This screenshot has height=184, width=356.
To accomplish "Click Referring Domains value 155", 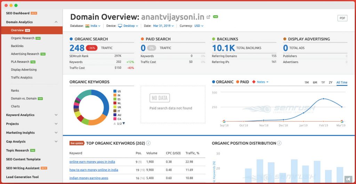I will [274, 56].
